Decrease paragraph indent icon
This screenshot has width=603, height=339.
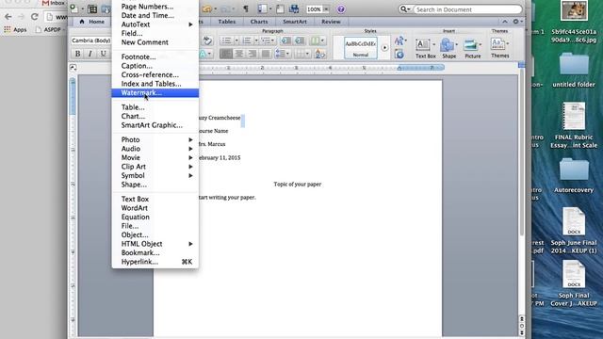pos(285,40)
